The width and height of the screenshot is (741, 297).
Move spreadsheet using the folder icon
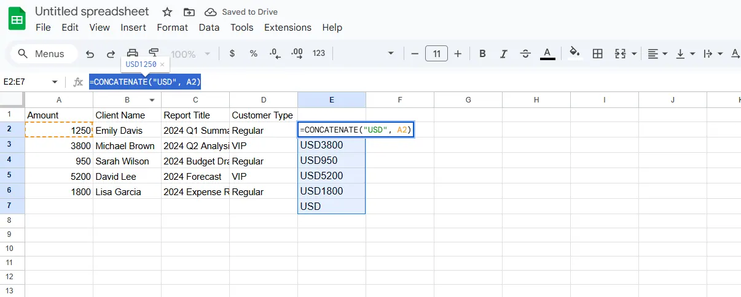coord(189,12)
